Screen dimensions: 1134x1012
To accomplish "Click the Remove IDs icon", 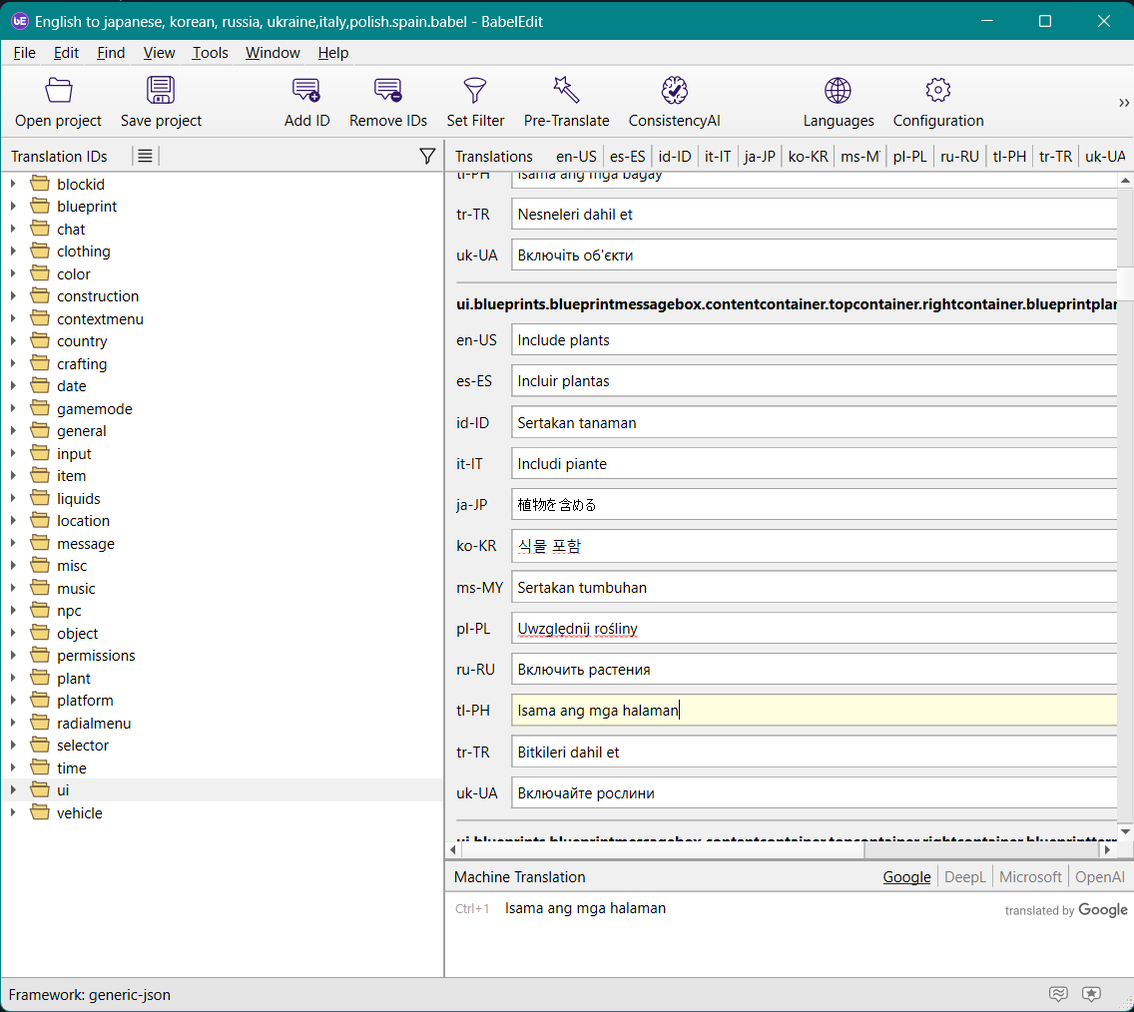I will click(x=387, y=91).
